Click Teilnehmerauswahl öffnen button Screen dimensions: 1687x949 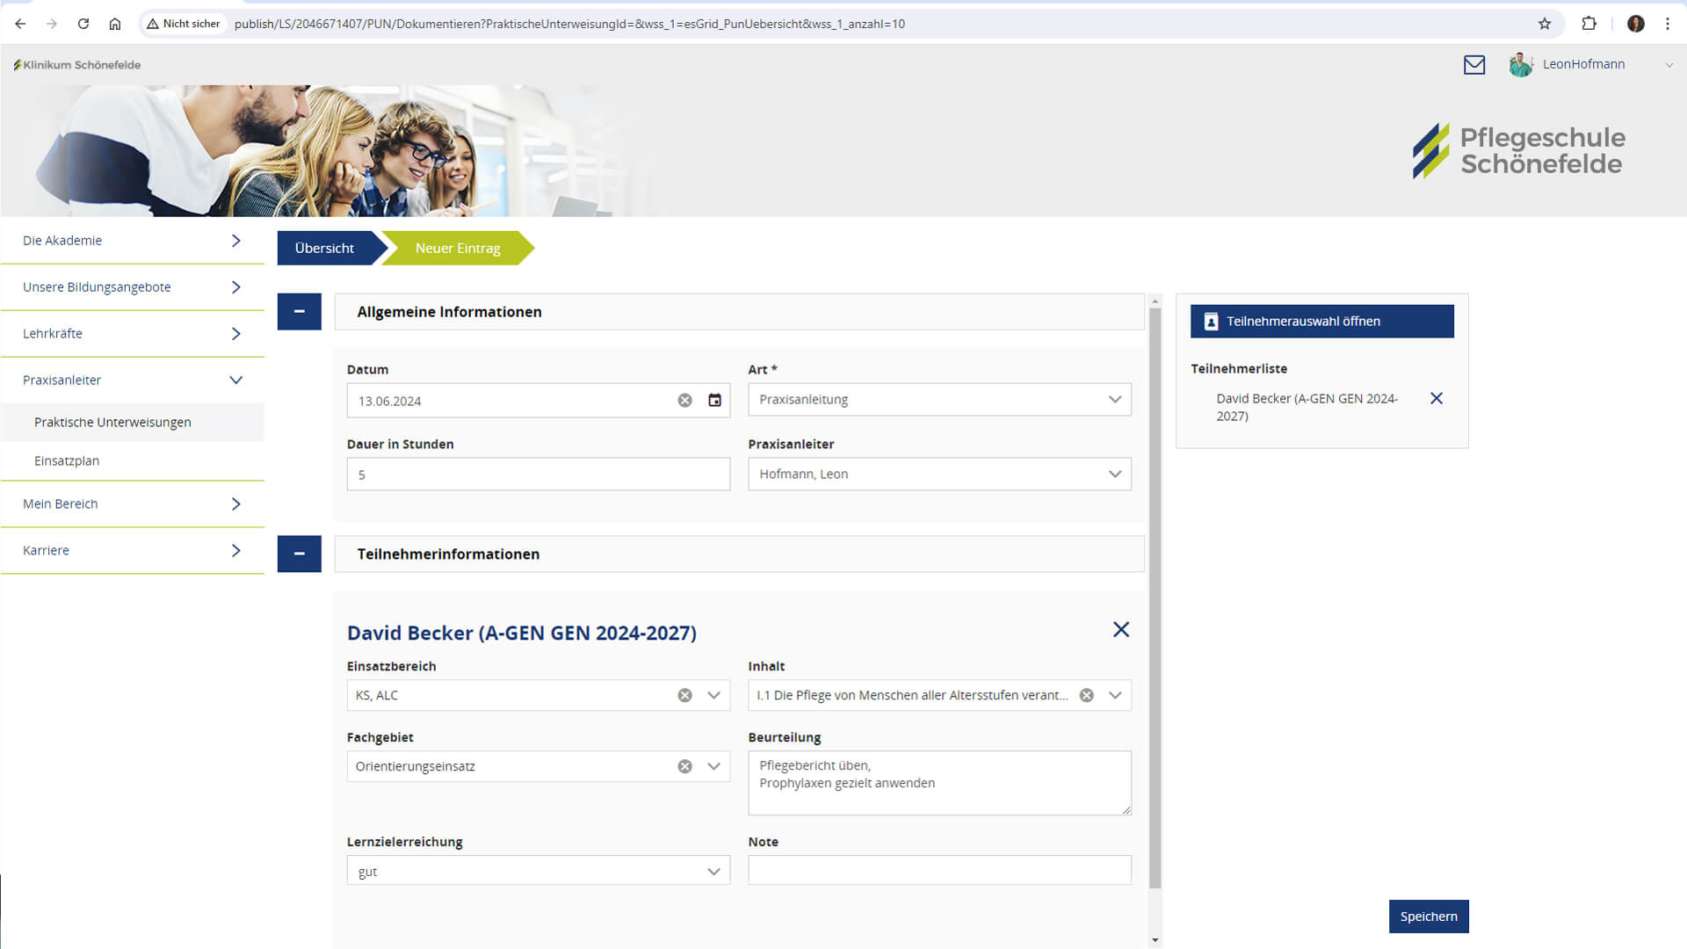pyautogui.click(x=1321, y=322)
